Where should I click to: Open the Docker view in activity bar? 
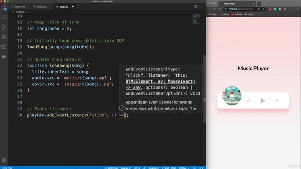[x=4, y=56]
